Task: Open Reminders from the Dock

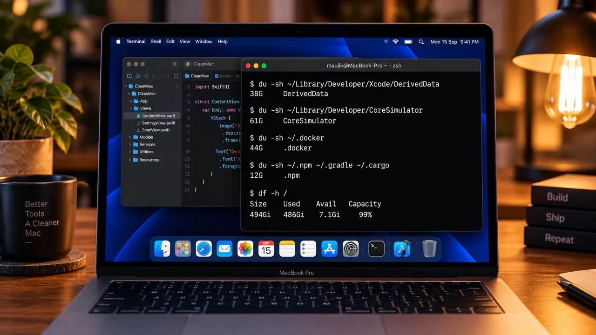Action: pos(308,249)
